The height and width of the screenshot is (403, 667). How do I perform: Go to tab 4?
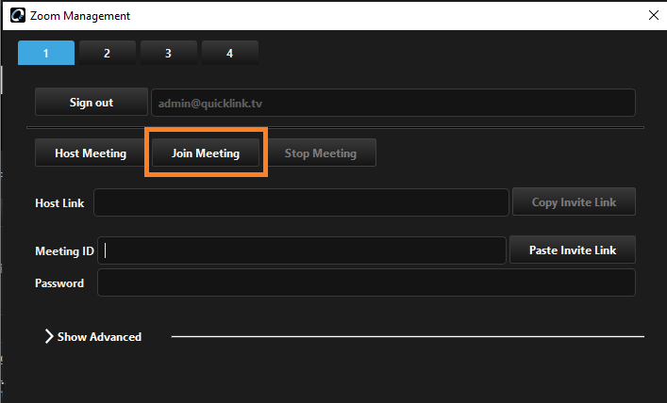click(229, 53)
